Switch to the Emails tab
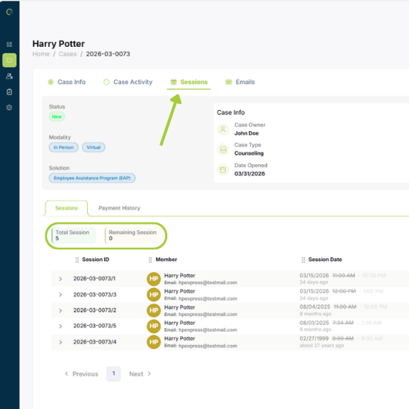 240,82
